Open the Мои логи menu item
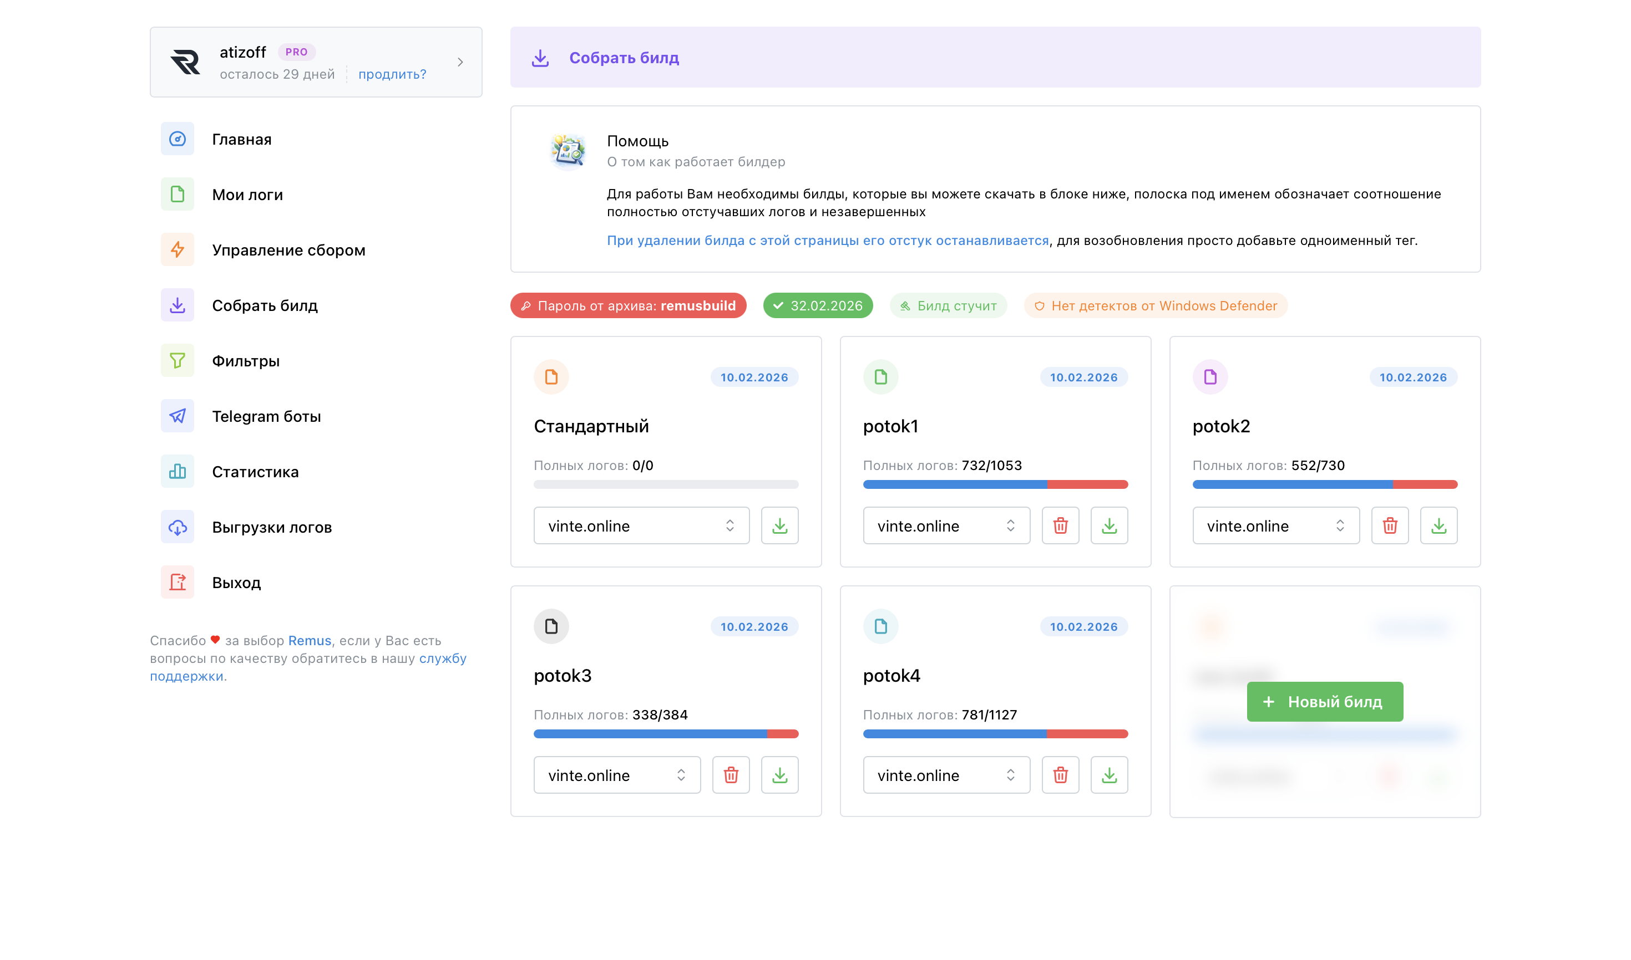Screen dimensions: 1631x960 point(247,194)
